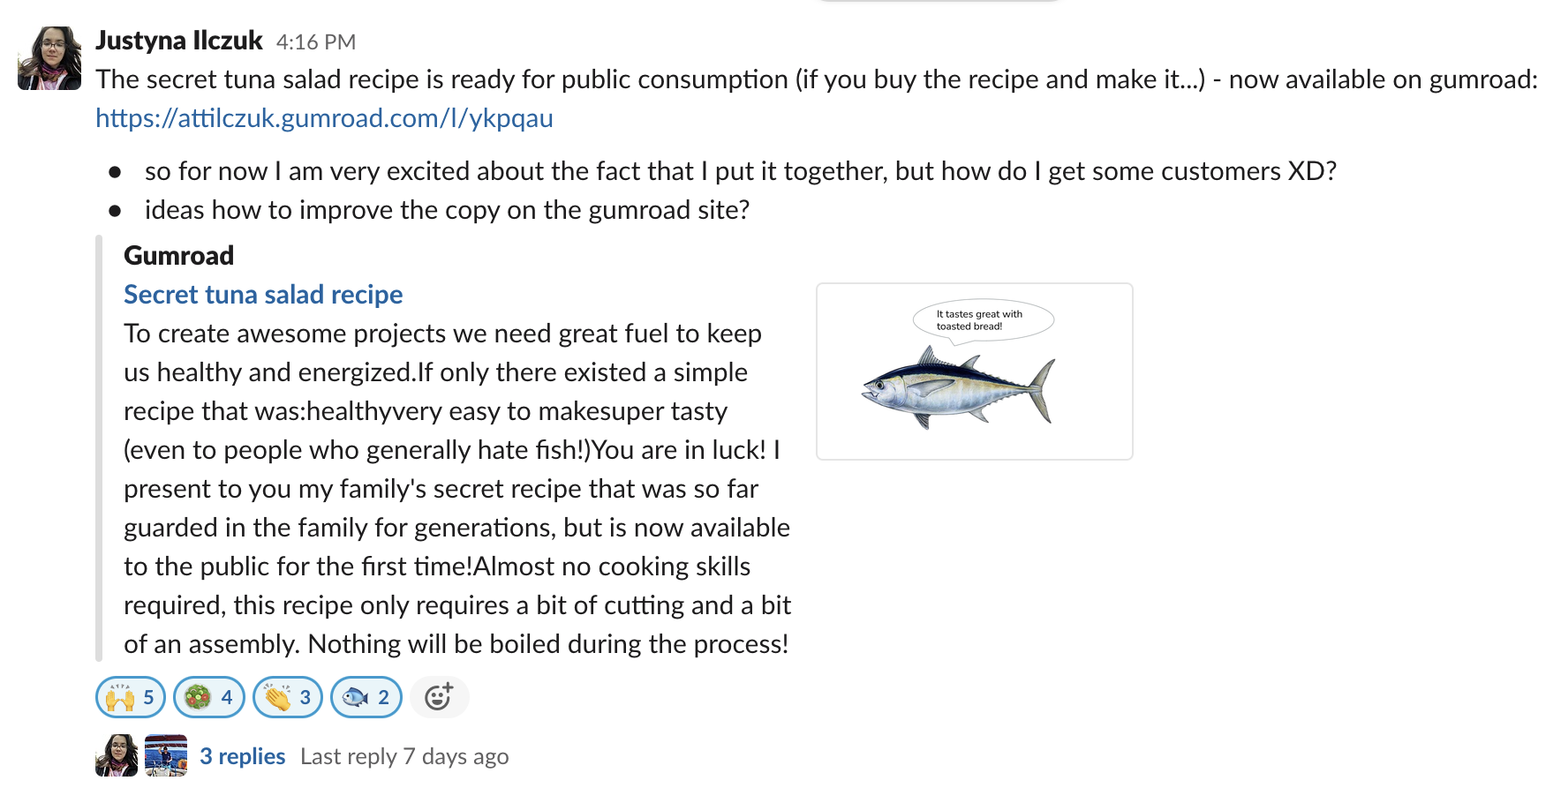This screenshot has width=1561, height=803.
Task: Open Justyna Ilczuk's name profile link
Action: (x=179, y=41)
